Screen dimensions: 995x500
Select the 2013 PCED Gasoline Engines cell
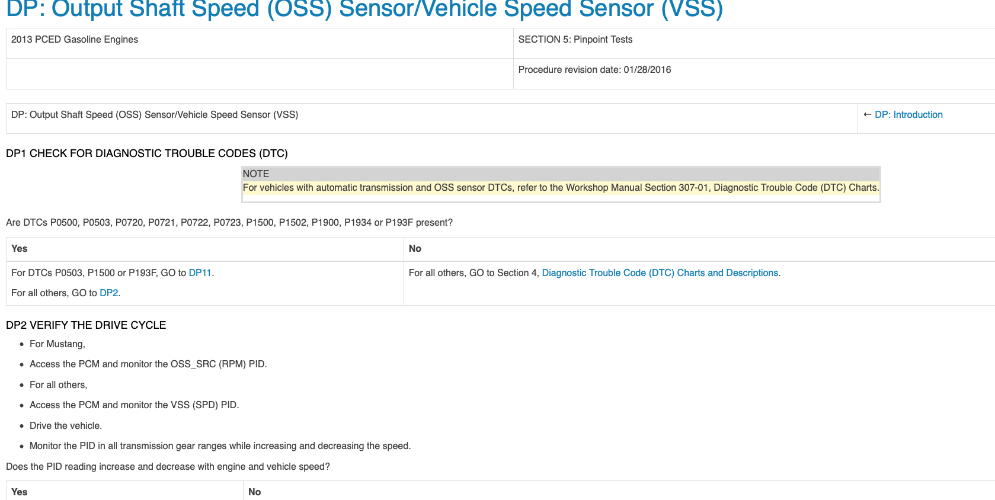coord(75,40)
